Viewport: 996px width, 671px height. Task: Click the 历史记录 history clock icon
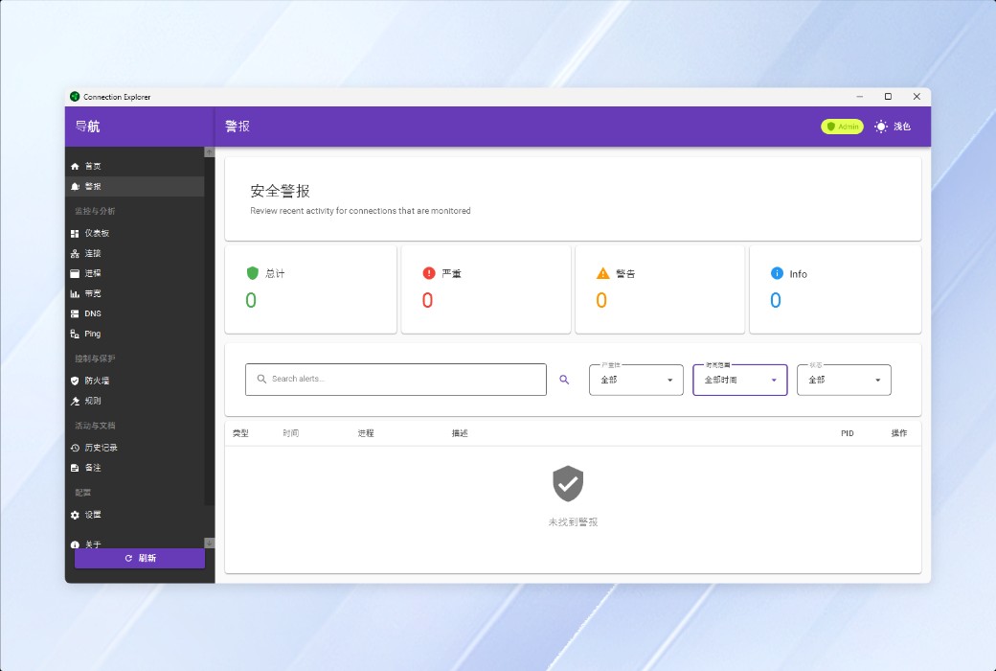click(x=75, y=448)
